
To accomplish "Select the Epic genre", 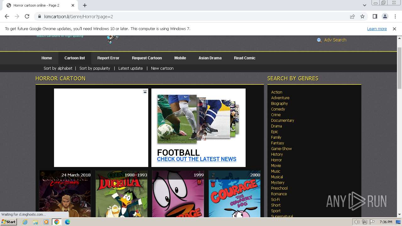I will click(x=274, y=132).
